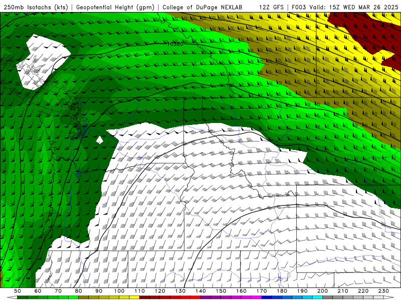
Task: Click the 80 knot color bar label
Action: (x=79, y=291)
